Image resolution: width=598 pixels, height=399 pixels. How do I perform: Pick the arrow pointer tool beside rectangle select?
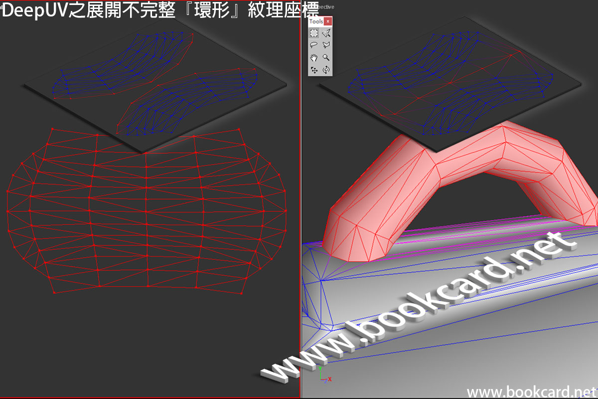(326, 33)
